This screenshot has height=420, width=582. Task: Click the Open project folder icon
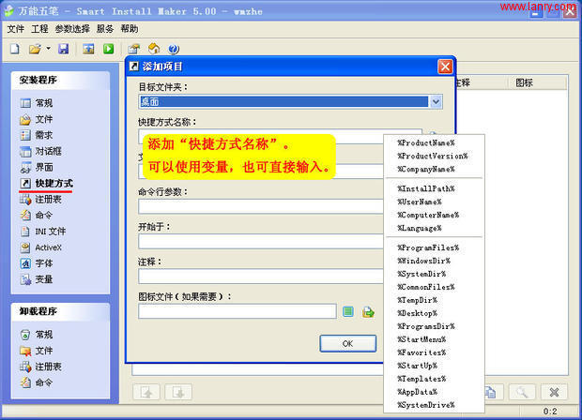(x=35, y=49)
